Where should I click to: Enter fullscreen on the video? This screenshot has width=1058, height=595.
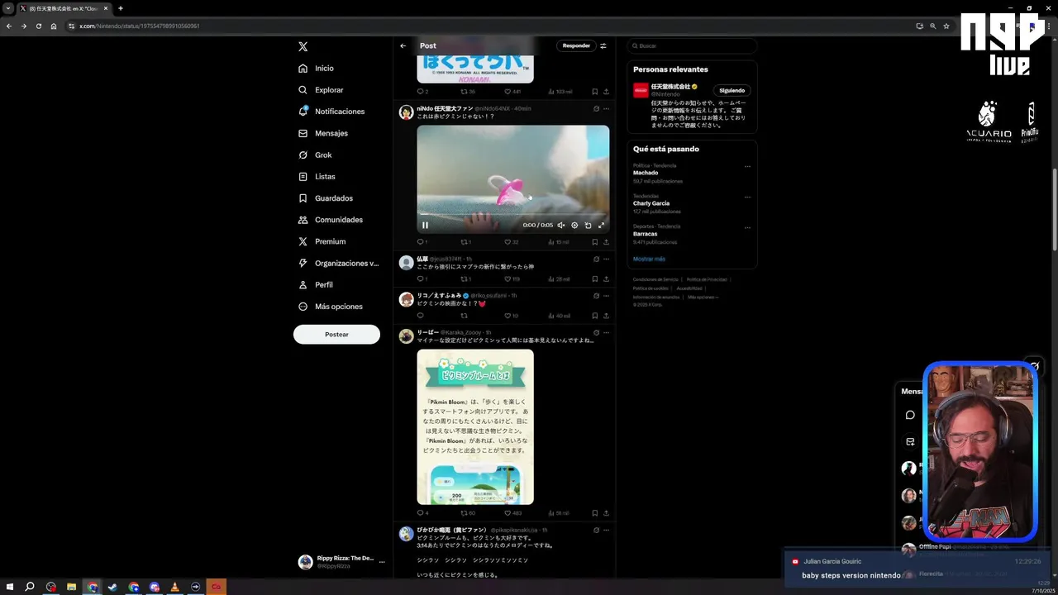[601, 225]
